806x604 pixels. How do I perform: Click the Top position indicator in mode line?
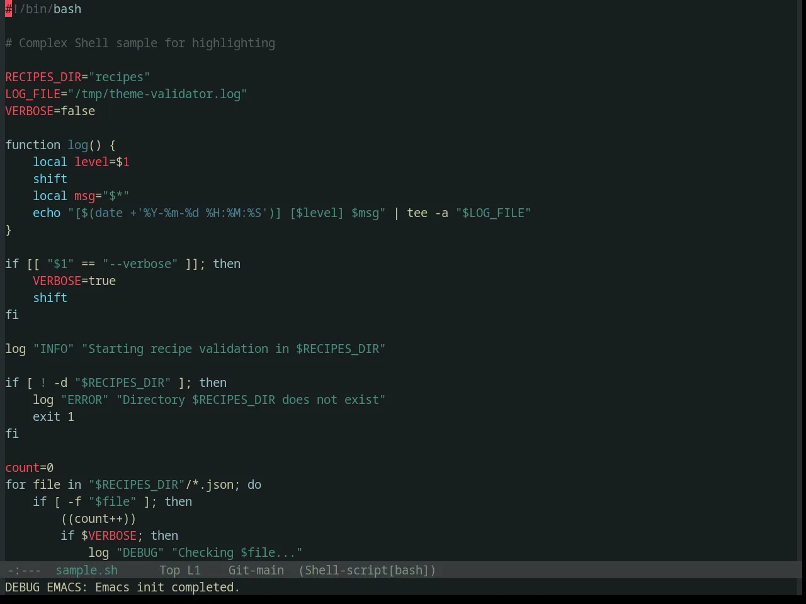(169, 570)
